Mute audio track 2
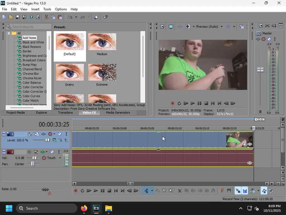Screen dimensions: 286x215 pyautogui.click(x=52, y=152)
